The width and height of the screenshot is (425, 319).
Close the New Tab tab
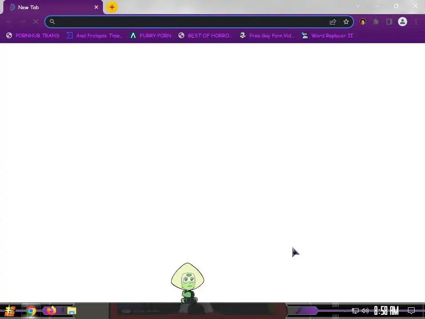tap(96, 7)
